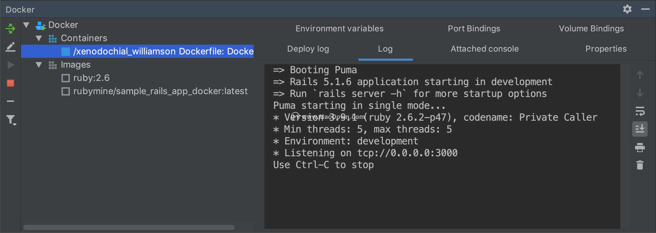Click the 'Booting Puma' log line
Viewport: 656px width, 233px height.
click(315, 70)
